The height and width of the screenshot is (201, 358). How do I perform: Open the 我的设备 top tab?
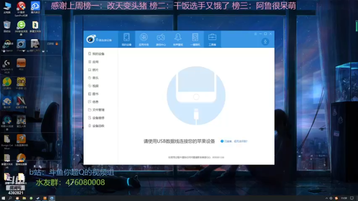pos(127,39)
